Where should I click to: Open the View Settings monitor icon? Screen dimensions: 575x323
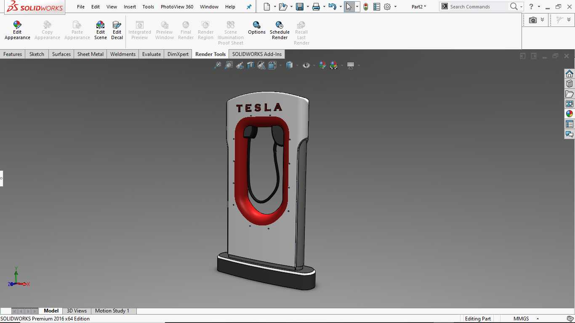tap(351, 65)
